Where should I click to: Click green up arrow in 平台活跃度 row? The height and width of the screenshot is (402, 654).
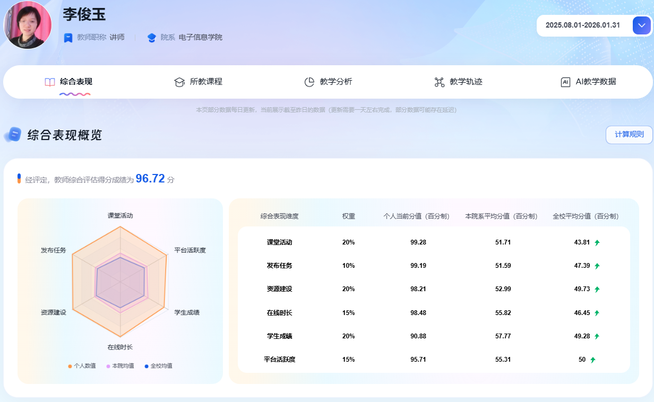pos(592,360)
